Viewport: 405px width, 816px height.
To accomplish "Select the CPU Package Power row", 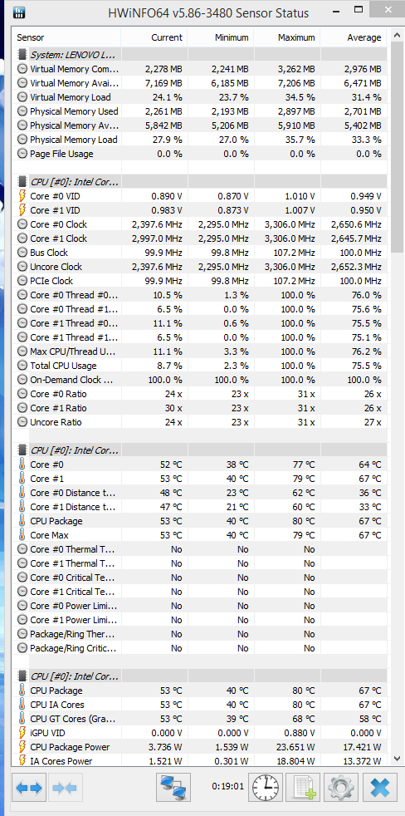I will (200, 747).
